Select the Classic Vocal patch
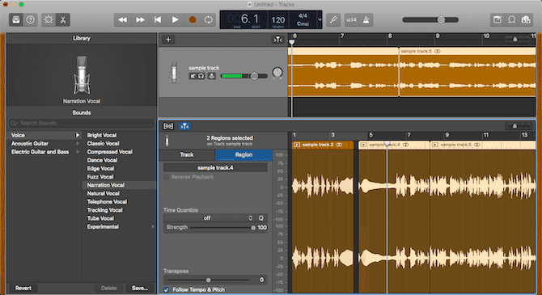This screenshot has height=295, width=542. tap(103, 143)
